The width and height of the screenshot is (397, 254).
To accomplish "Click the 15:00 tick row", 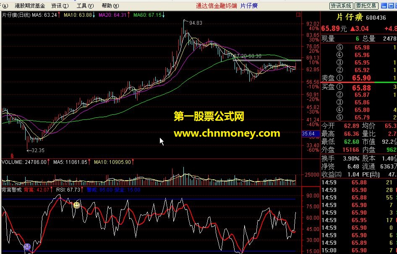I will [x=359, y=251].
